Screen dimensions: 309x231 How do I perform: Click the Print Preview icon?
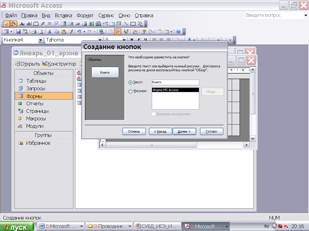tap(41, 32)
